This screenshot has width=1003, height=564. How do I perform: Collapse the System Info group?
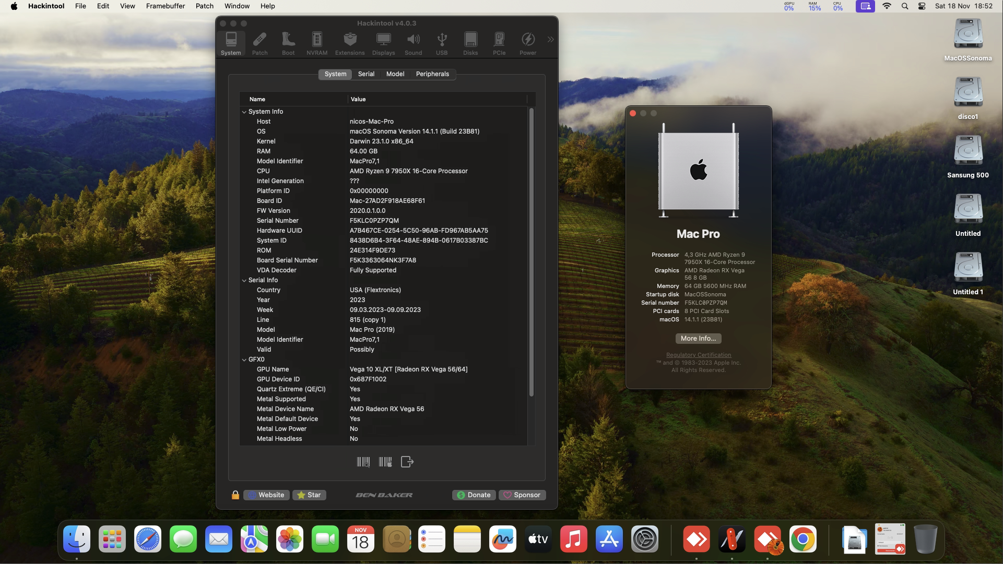click(x=244, y=112)
